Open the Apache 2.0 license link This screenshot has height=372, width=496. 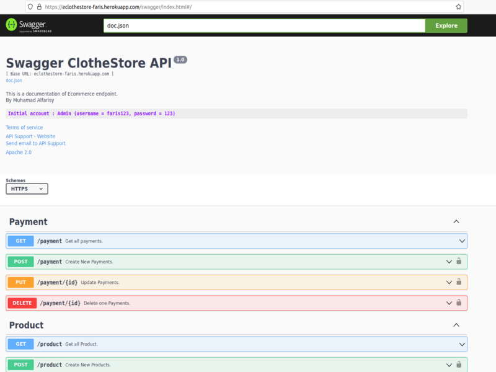point(19,152)
